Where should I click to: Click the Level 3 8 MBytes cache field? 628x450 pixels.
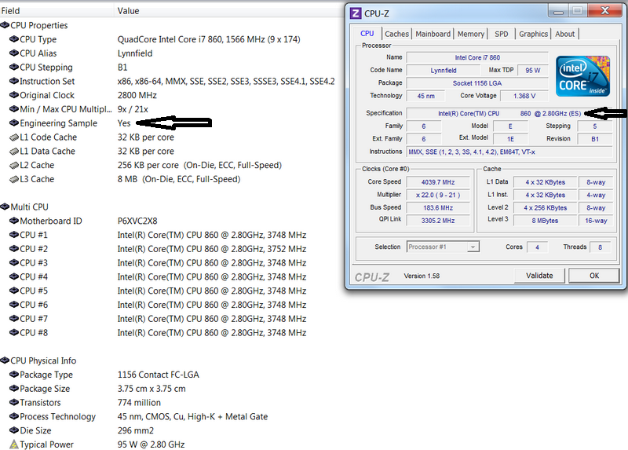click(545, 221)
